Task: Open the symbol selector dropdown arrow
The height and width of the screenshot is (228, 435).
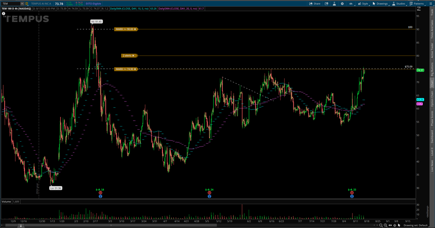Action: (x=22, y=4)
